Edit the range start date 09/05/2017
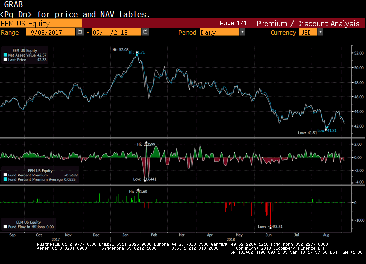This screenshot has height=264, width=366. 51,32
